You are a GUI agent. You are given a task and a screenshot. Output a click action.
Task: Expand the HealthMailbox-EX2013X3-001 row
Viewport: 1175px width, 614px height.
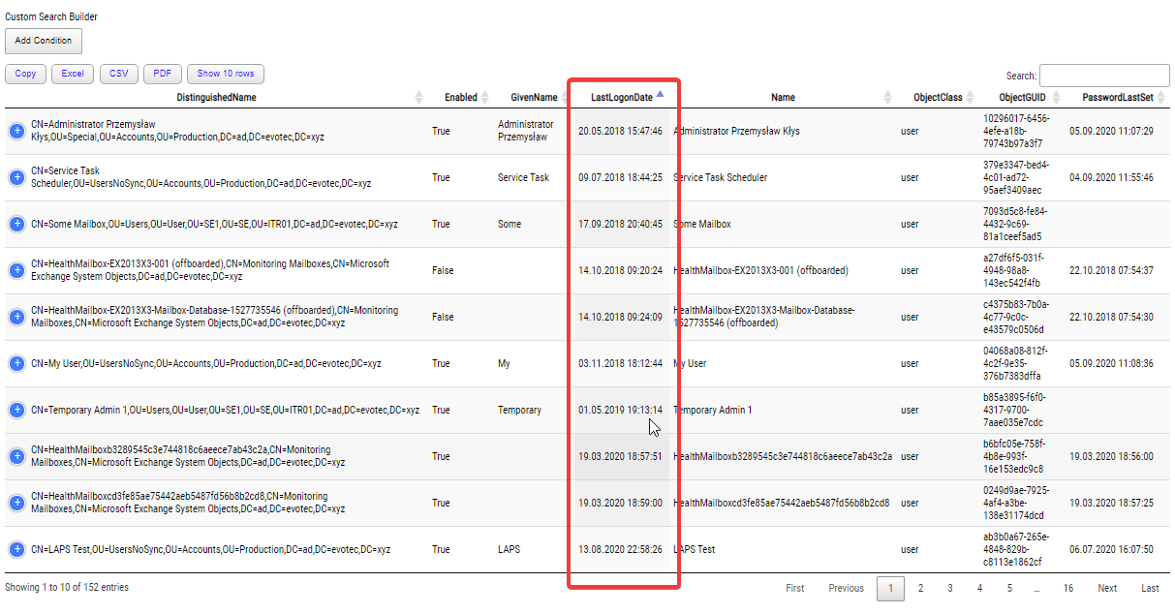pos(16,270)
